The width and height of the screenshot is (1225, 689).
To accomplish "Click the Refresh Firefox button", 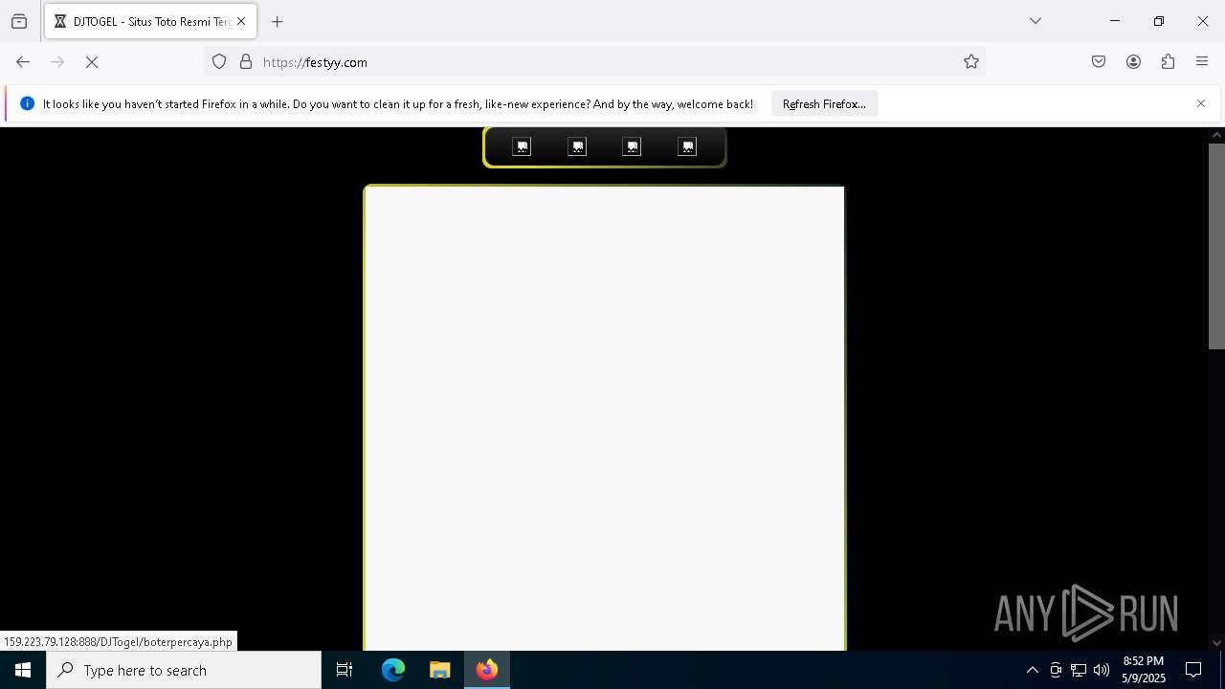I will click(x=824, y=103).
